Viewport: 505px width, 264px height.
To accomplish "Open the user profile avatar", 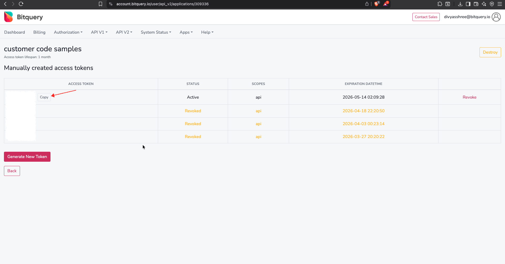I will coord(496,17).
